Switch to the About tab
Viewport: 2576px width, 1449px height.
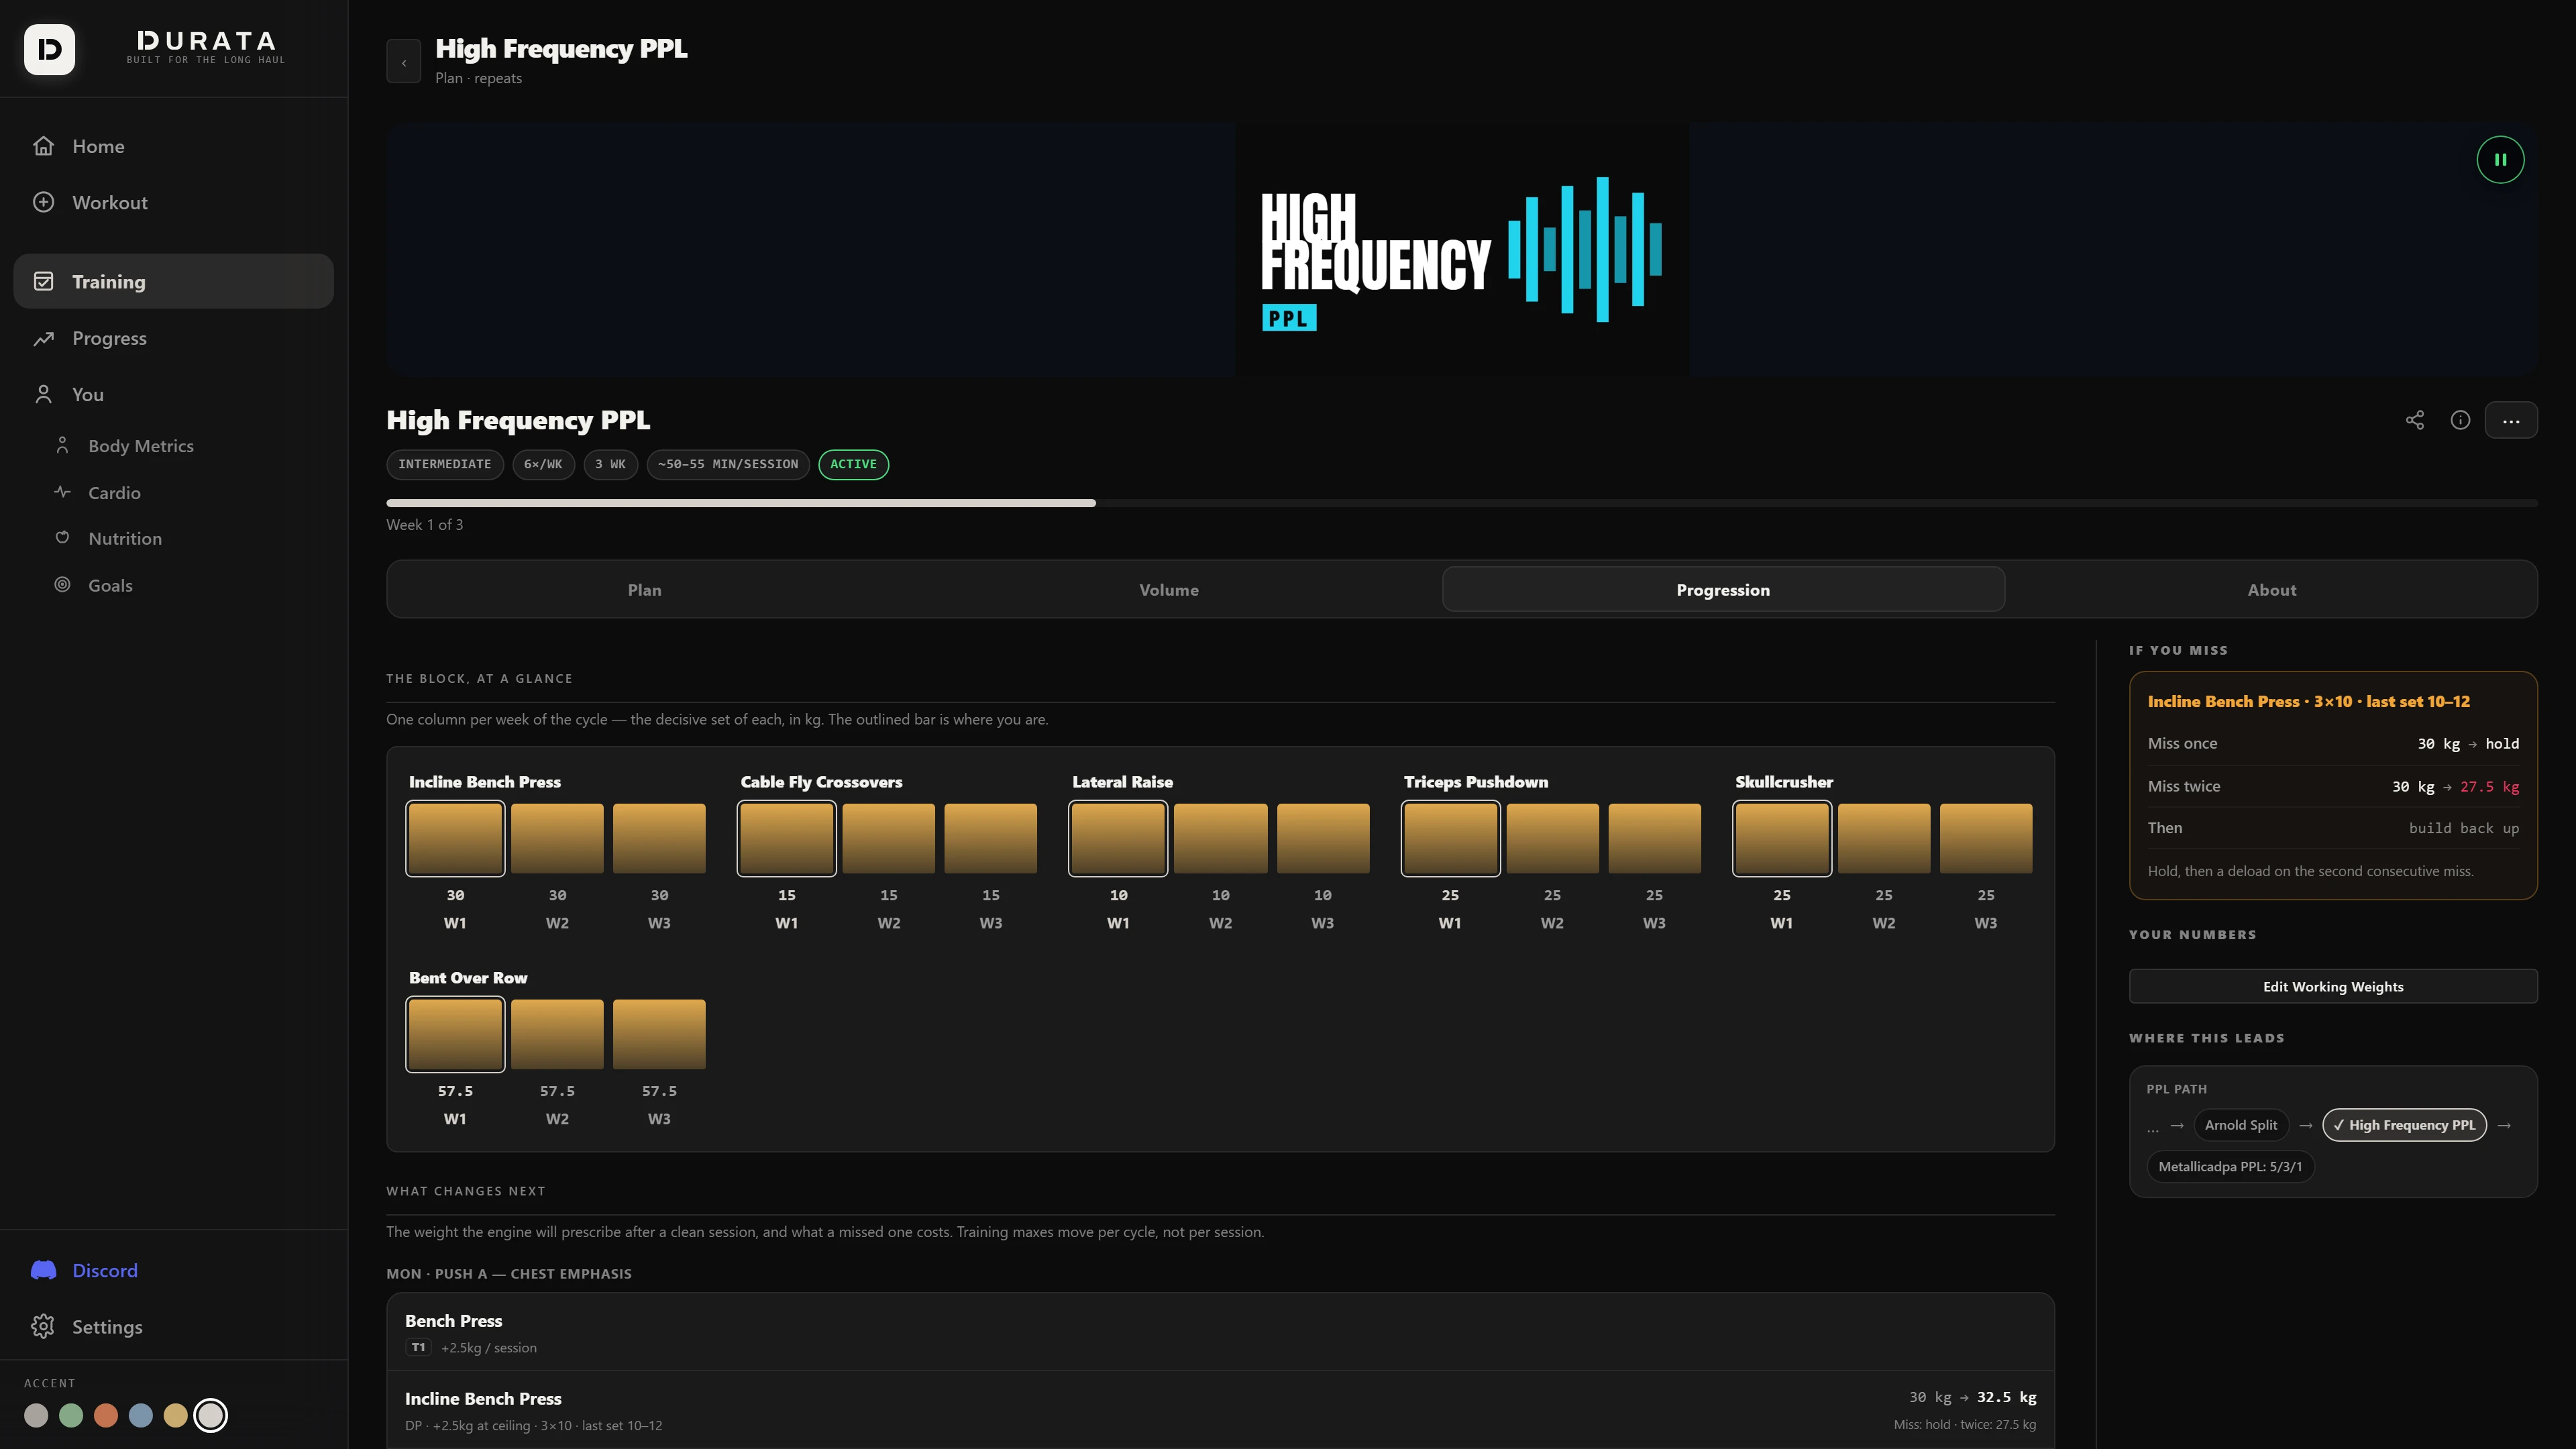[x=2272, y=590]
